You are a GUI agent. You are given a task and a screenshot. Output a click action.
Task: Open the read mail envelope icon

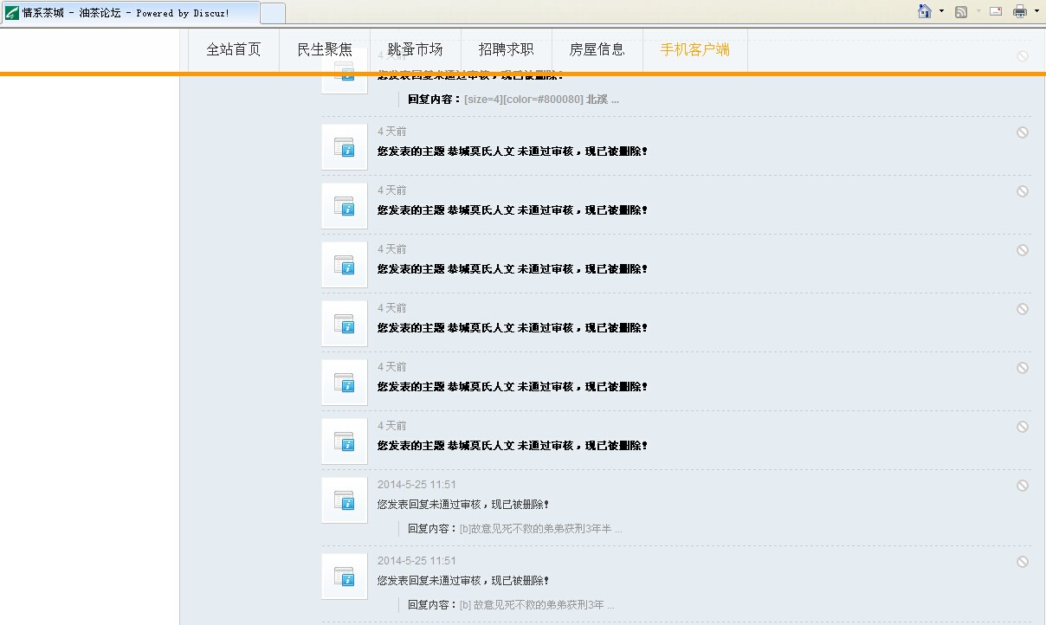tap(996, 10)
